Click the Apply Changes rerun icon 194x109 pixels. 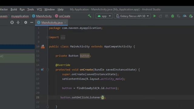pyautogui.click(x=160, y=16)
